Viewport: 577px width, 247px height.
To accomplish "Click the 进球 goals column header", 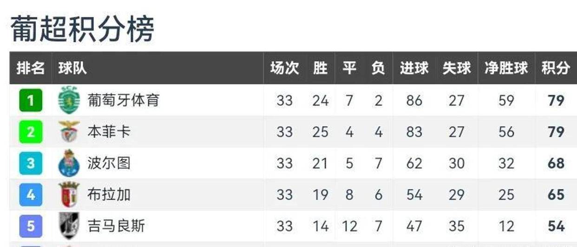I will [414, 68].
